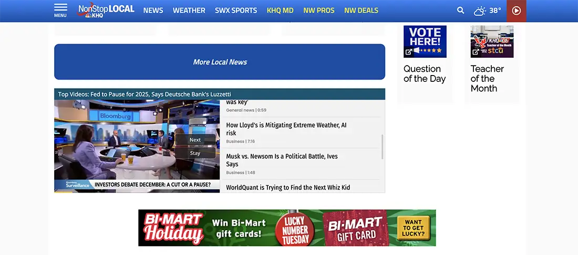Click the NonStop Local KHQ logo
Screen dimensions: 578x255
[106, 10]
